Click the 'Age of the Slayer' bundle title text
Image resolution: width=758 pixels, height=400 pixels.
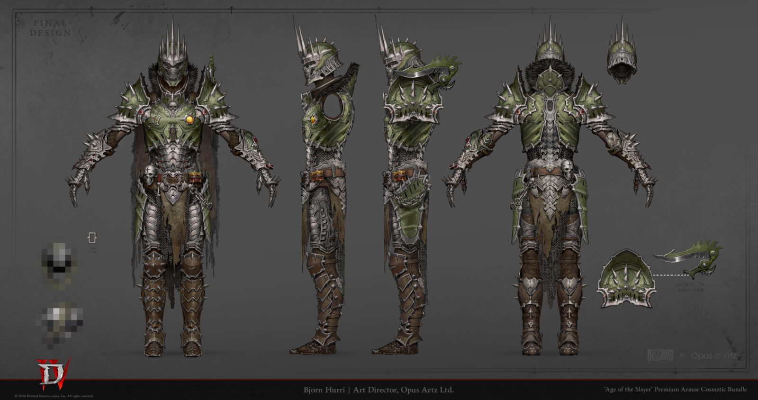point(675,390)
